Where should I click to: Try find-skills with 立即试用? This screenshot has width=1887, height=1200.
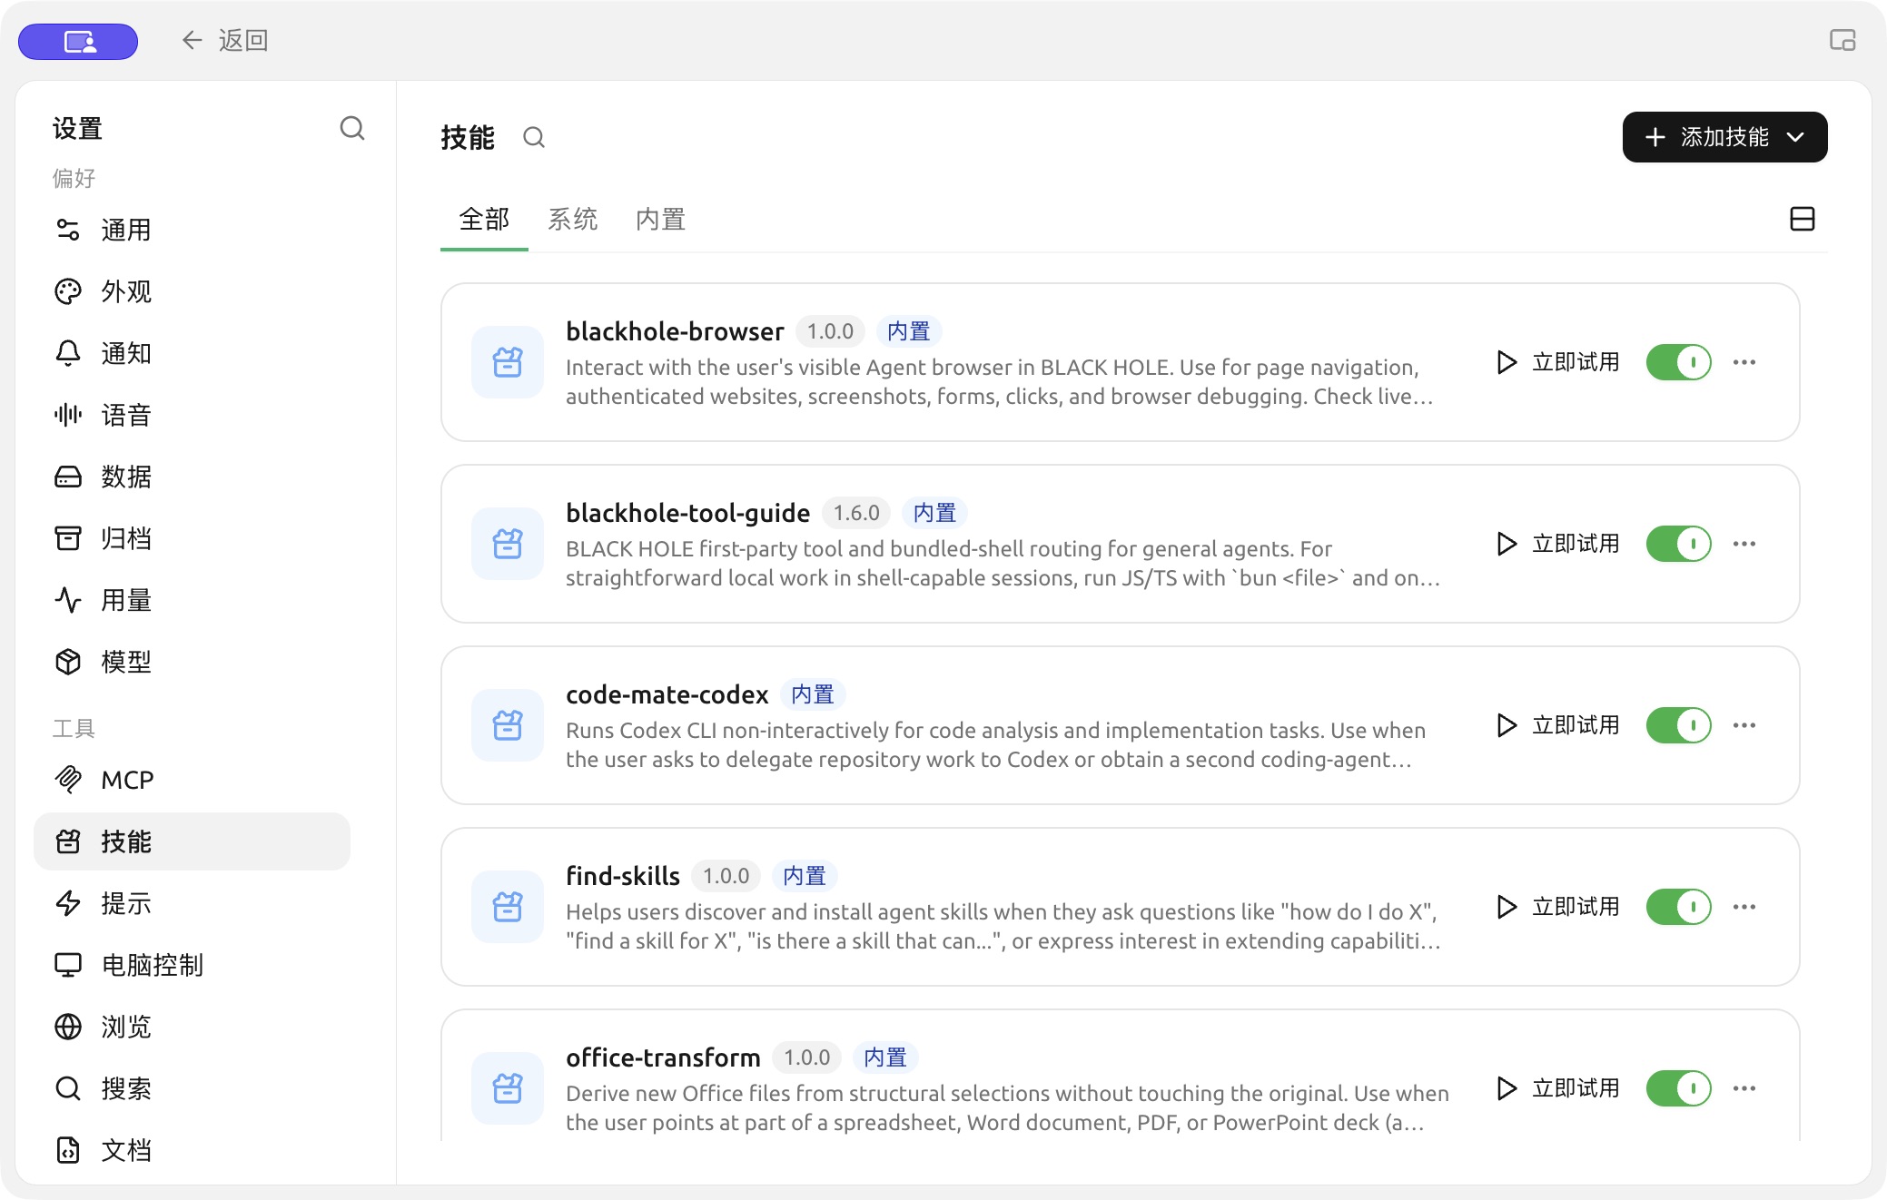click(1558, 907)
